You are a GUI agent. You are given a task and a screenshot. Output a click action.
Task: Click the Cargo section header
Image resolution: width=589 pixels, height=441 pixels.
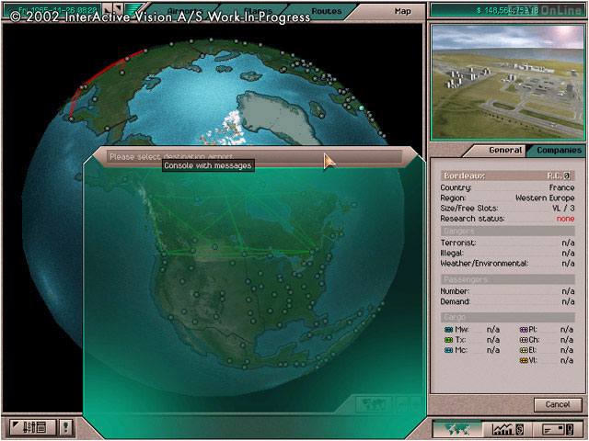coord(507,318)
